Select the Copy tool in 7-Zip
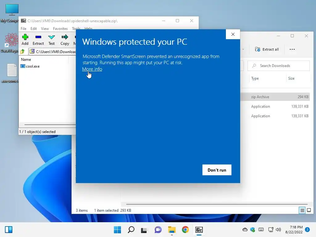This screenshot has height=237, width=316. (x=65, y=40)
